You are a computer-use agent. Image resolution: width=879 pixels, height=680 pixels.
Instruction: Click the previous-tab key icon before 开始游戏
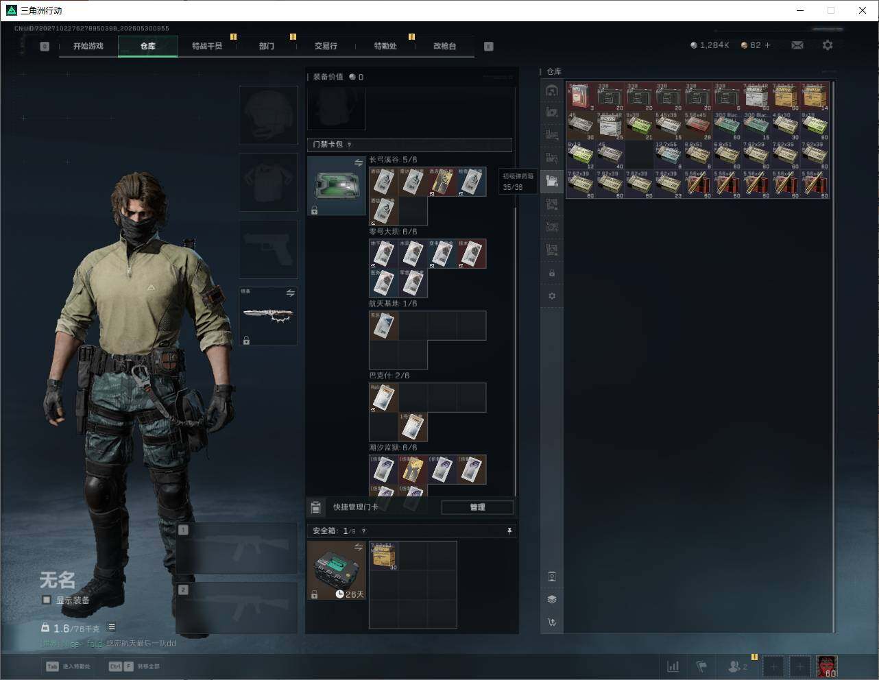tap(45, 47)
